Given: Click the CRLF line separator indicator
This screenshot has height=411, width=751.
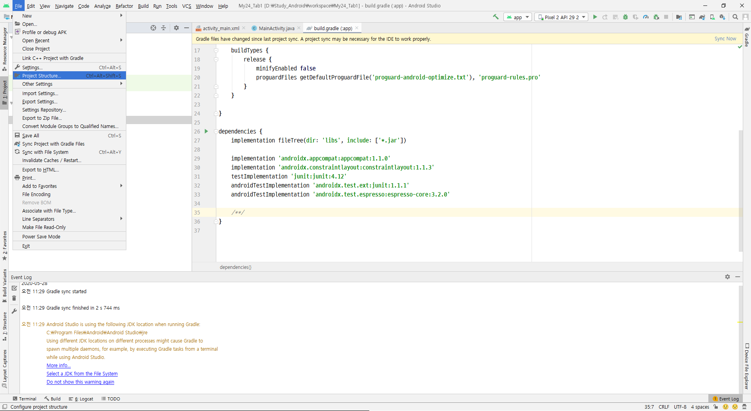Looking at the screenshot, I should [664, 407].
